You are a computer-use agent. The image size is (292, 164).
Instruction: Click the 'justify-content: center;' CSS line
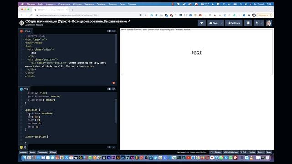tap(44, 97)
